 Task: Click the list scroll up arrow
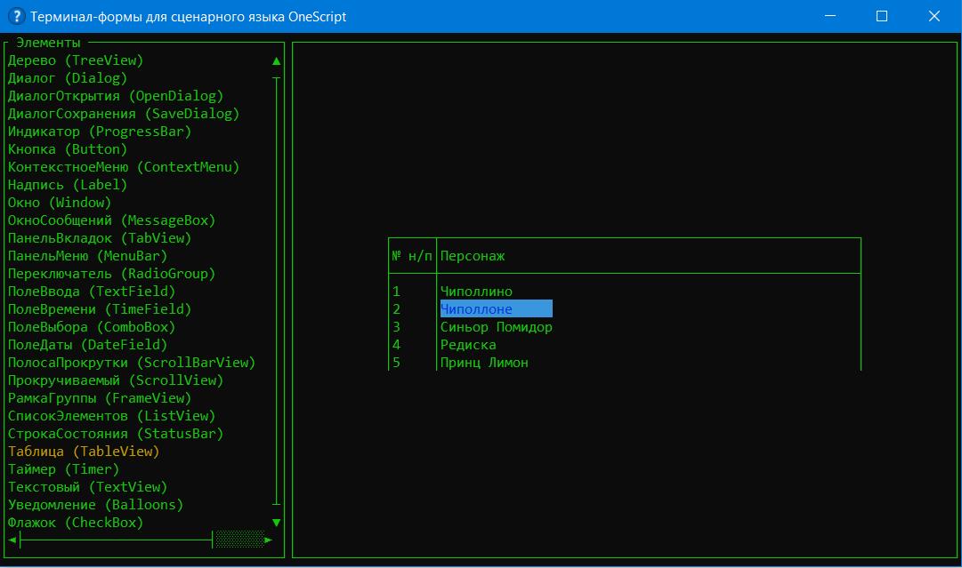pos(276,61)
